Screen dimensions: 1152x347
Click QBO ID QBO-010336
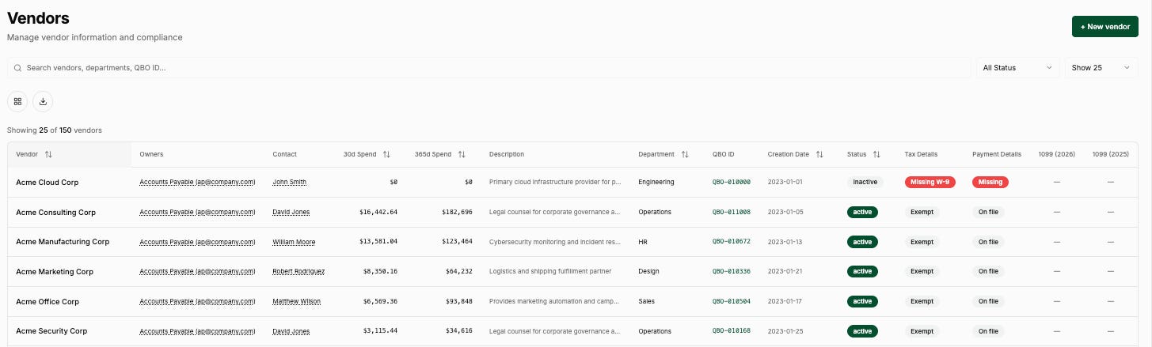[731, 271]
